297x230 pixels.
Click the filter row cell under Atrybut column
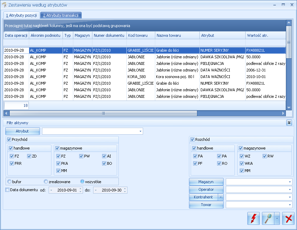pyautogui.click(x=222, y=42)
